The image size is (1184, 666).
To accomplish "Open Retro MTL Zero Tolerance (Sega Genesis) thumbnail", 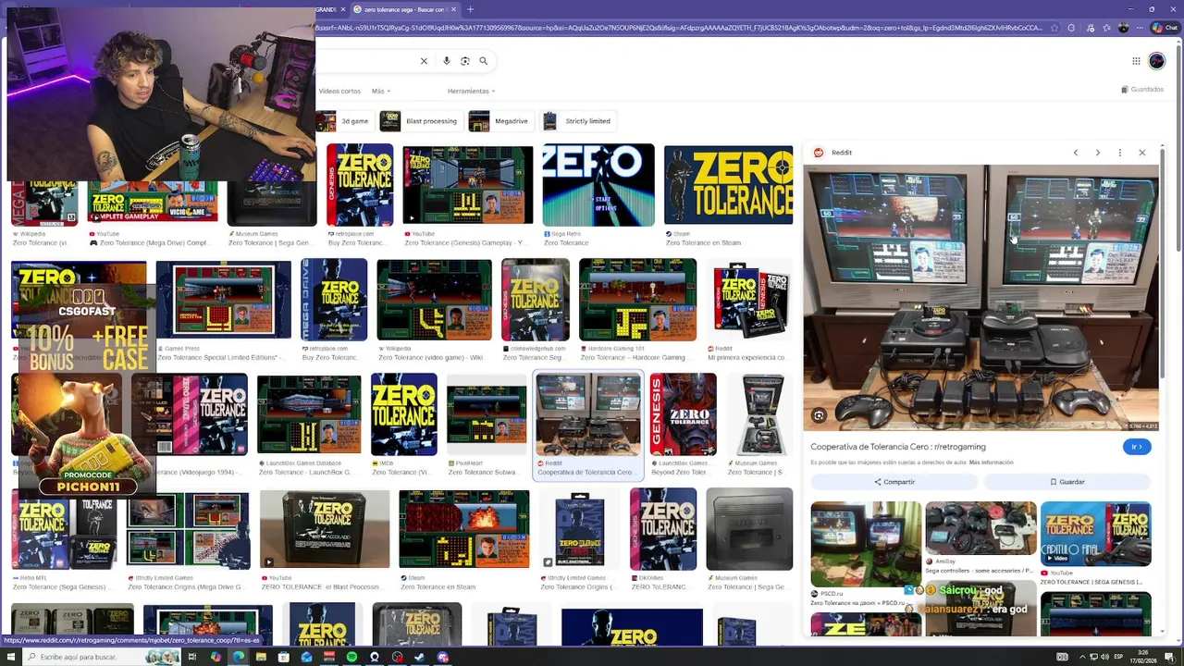I will [x=64, y=529].
